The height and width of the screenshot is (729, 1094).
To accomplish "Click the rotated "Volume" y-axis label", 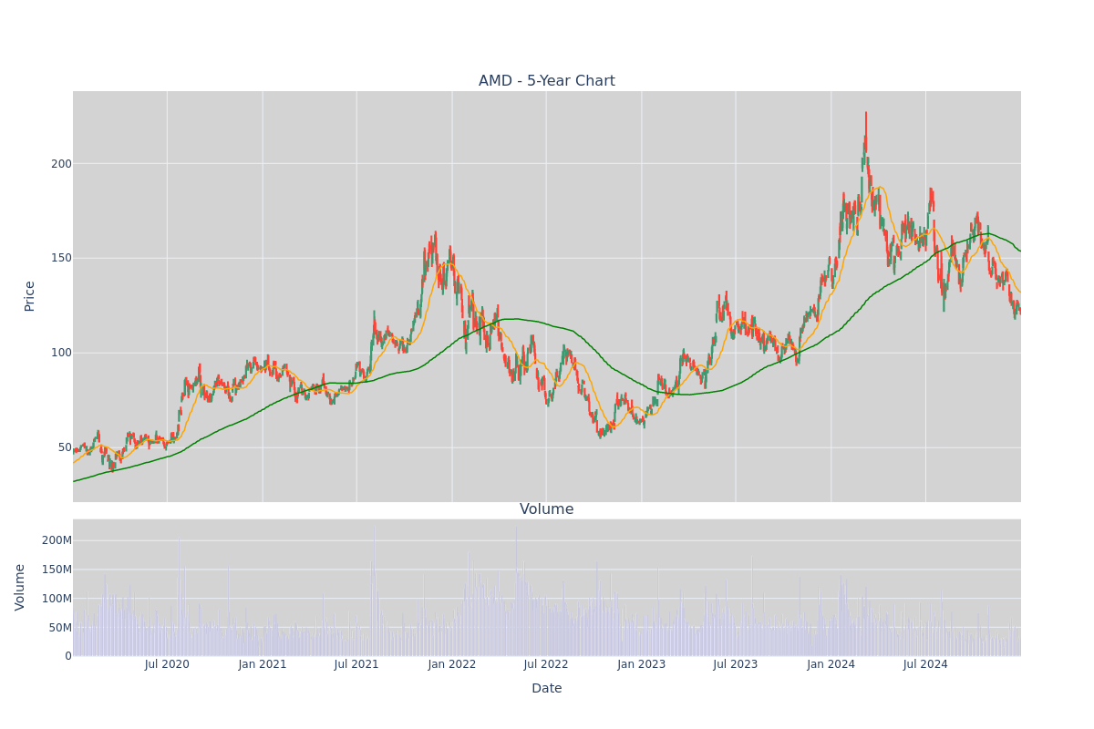I will tap(20, 587).
